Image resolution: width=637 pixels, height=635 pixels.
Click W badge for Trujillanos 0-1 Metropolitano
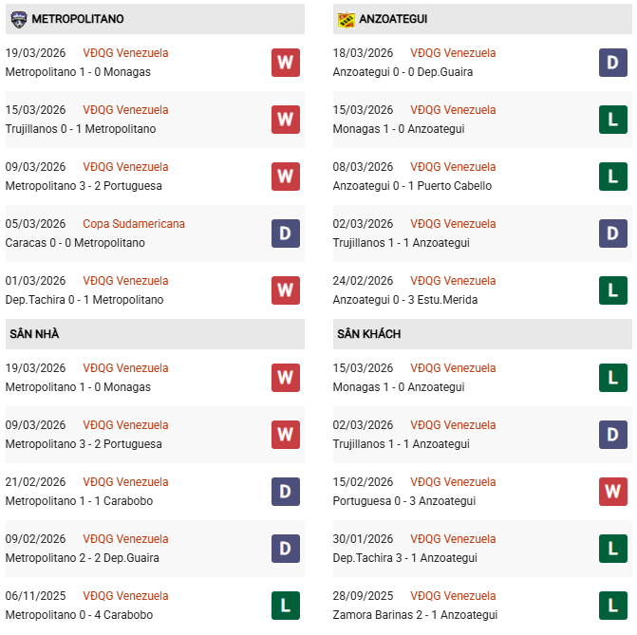tap(286, 120)
